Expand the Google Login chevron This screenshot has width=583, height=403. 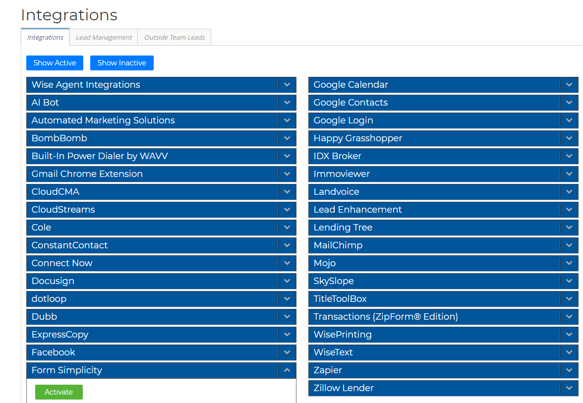coord(569,120)
